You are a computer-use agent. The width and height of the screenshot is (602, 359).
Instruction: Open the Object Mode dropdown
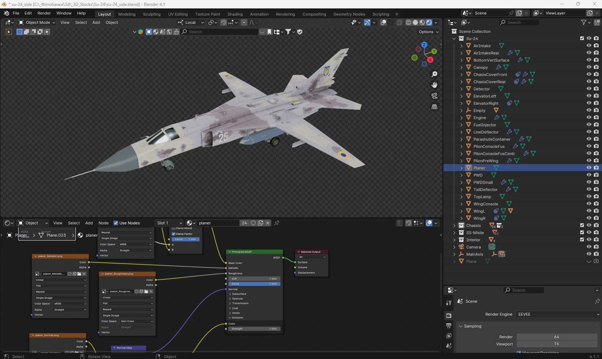pyautogui.click(x=37, y=23)
